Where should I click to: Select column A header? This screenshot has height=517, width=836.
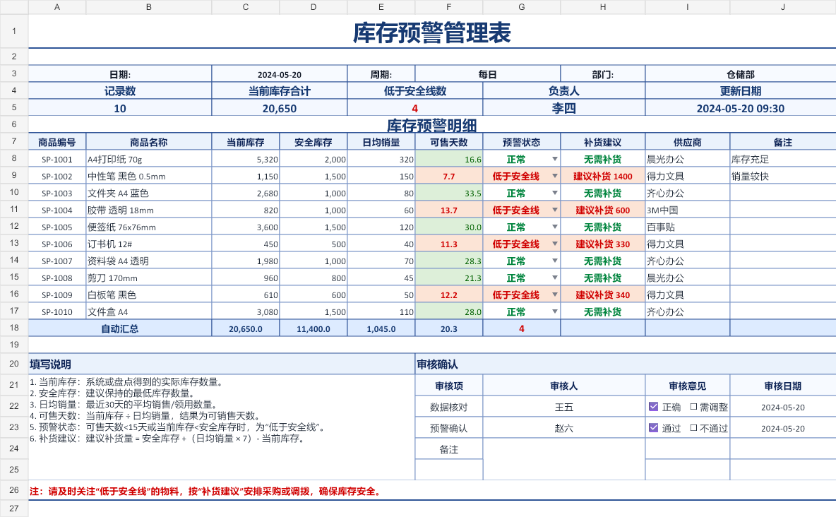tap(57, 7)
